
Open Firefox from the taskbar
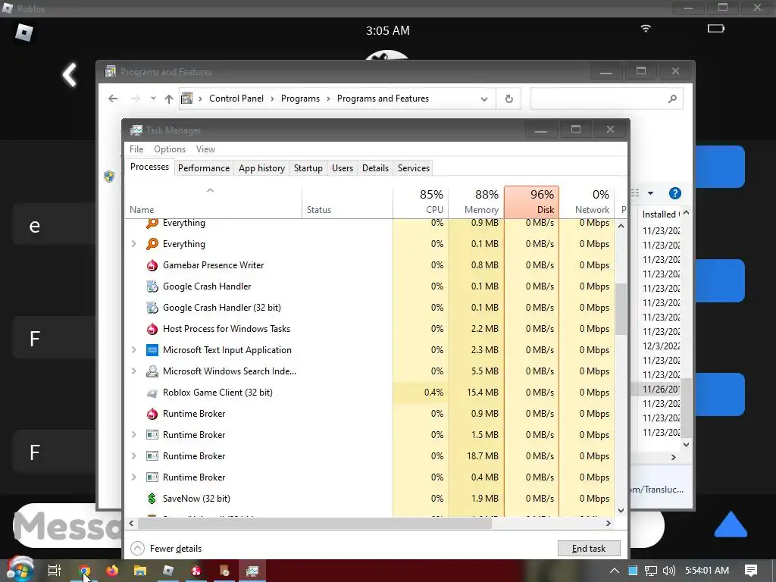(112, 570)
